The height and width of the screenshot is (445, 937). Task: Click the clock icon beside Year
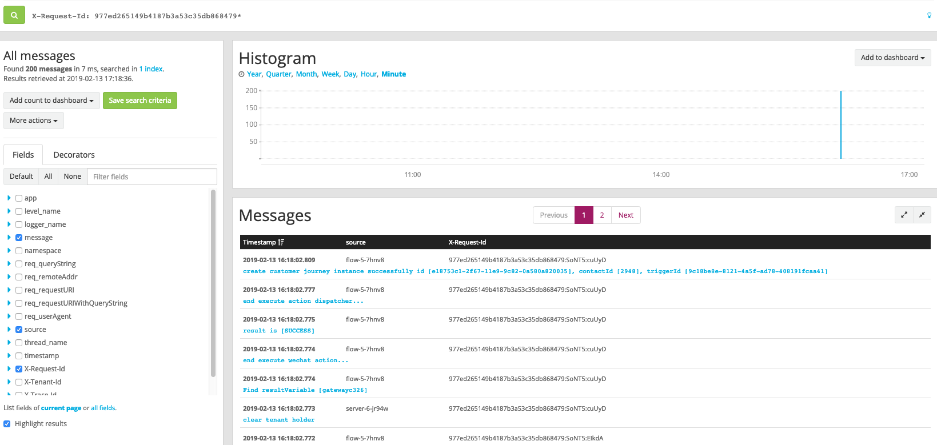coord(242,74)
